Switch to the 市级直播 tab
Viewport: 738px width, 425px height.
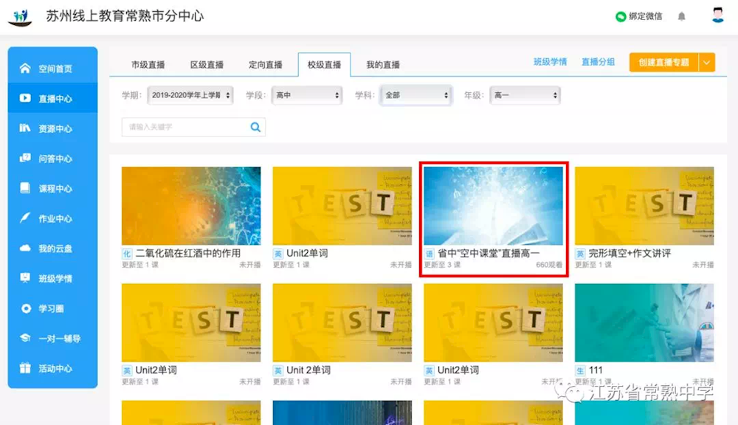click(148, 64)
